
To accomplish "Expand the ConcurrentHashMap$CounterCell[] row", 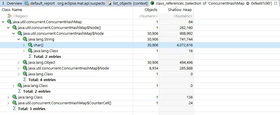I will click(x=8, y=103).
